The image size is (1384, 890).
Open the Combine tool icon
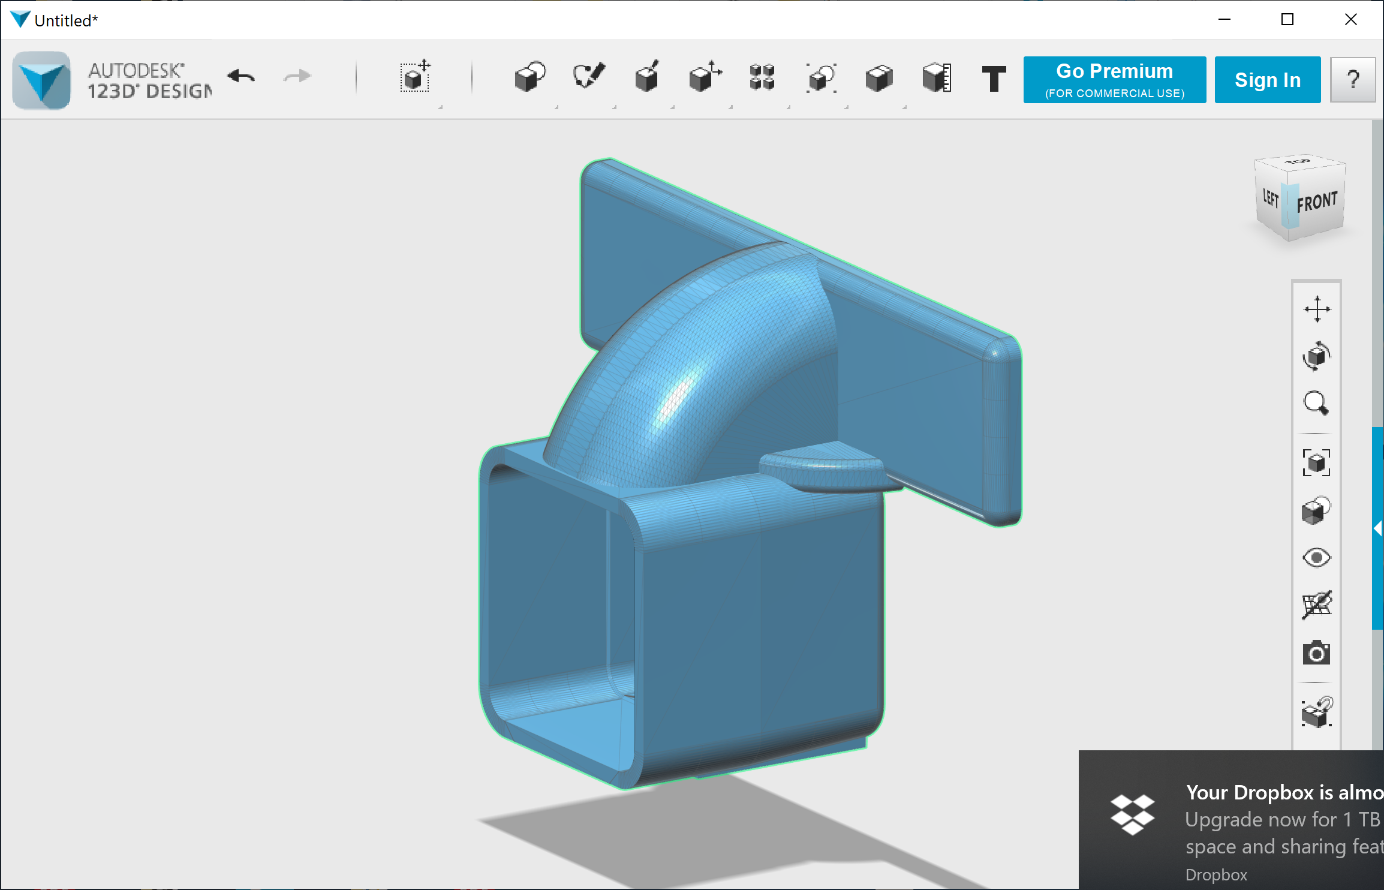point(878,77)
